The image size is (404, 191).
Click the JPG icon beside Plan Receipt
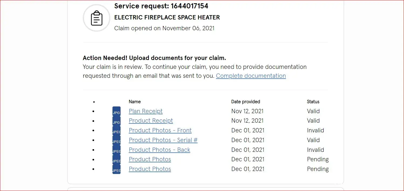click(x=116, y=112)
